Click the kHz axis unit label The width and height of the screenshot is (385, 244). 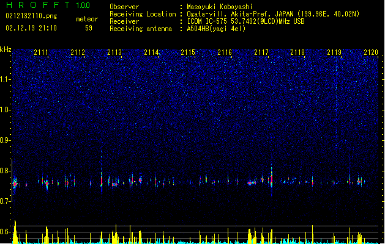(6, 49)
